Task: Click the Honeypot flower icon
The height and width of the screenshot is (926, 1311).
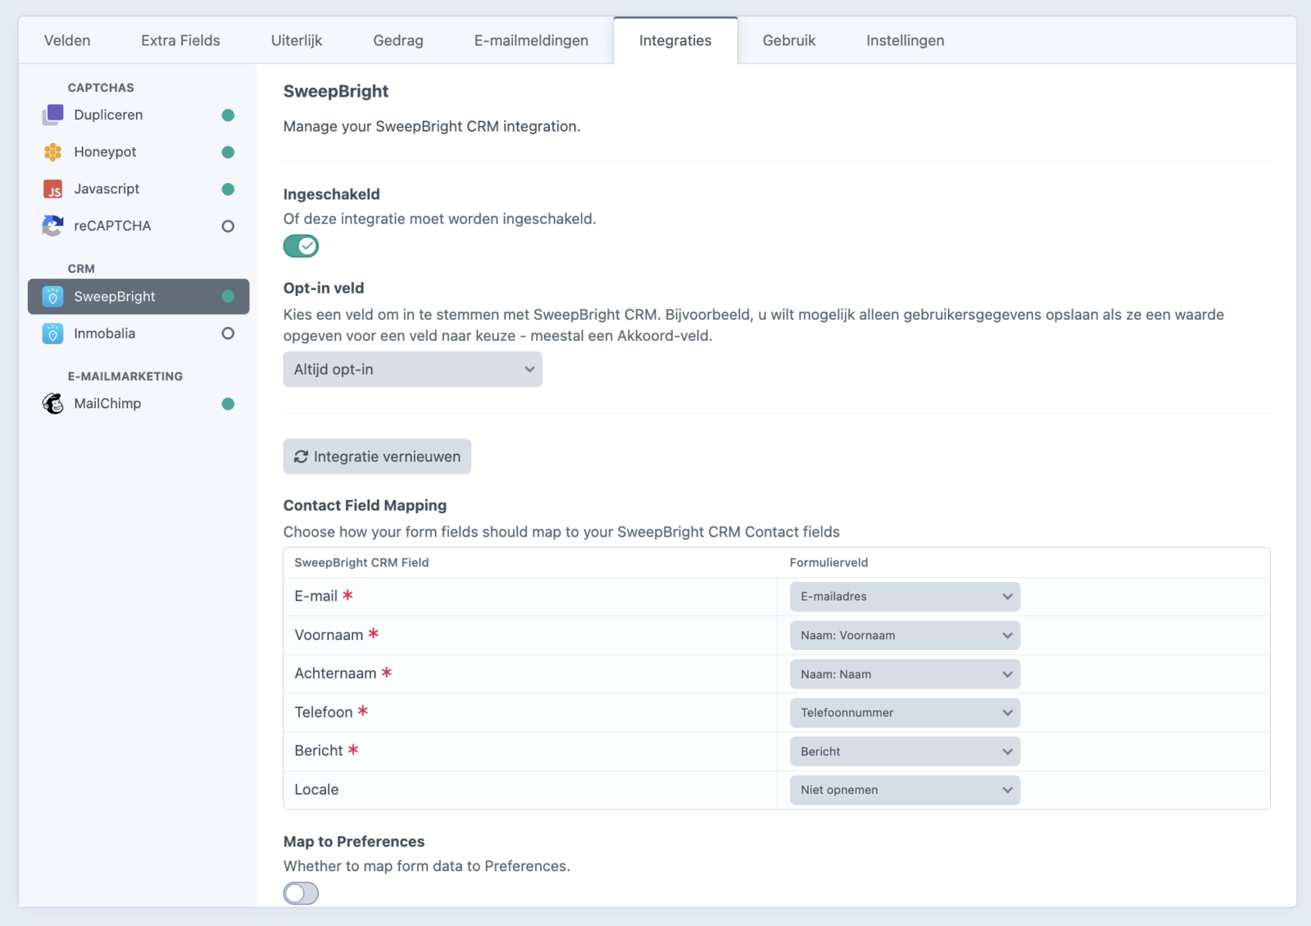Action: (x=52, y=152)
